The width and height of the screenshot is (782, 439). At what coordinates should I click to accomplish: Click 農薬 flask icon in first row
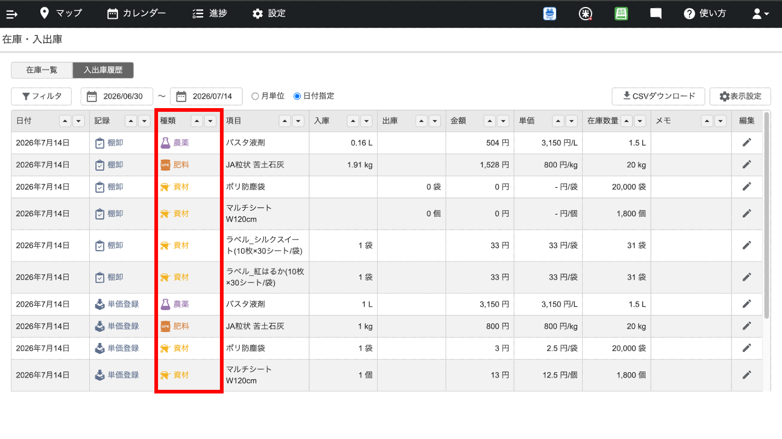165,143
